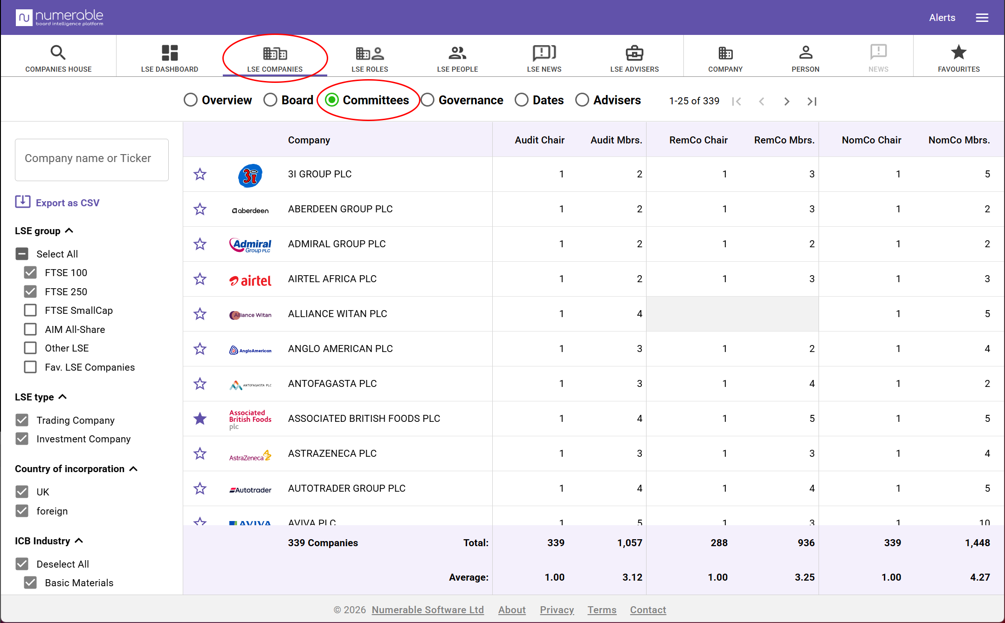1005x623 pixels.
Task: Open the Favourites star icon
Action: click(959, 53)
